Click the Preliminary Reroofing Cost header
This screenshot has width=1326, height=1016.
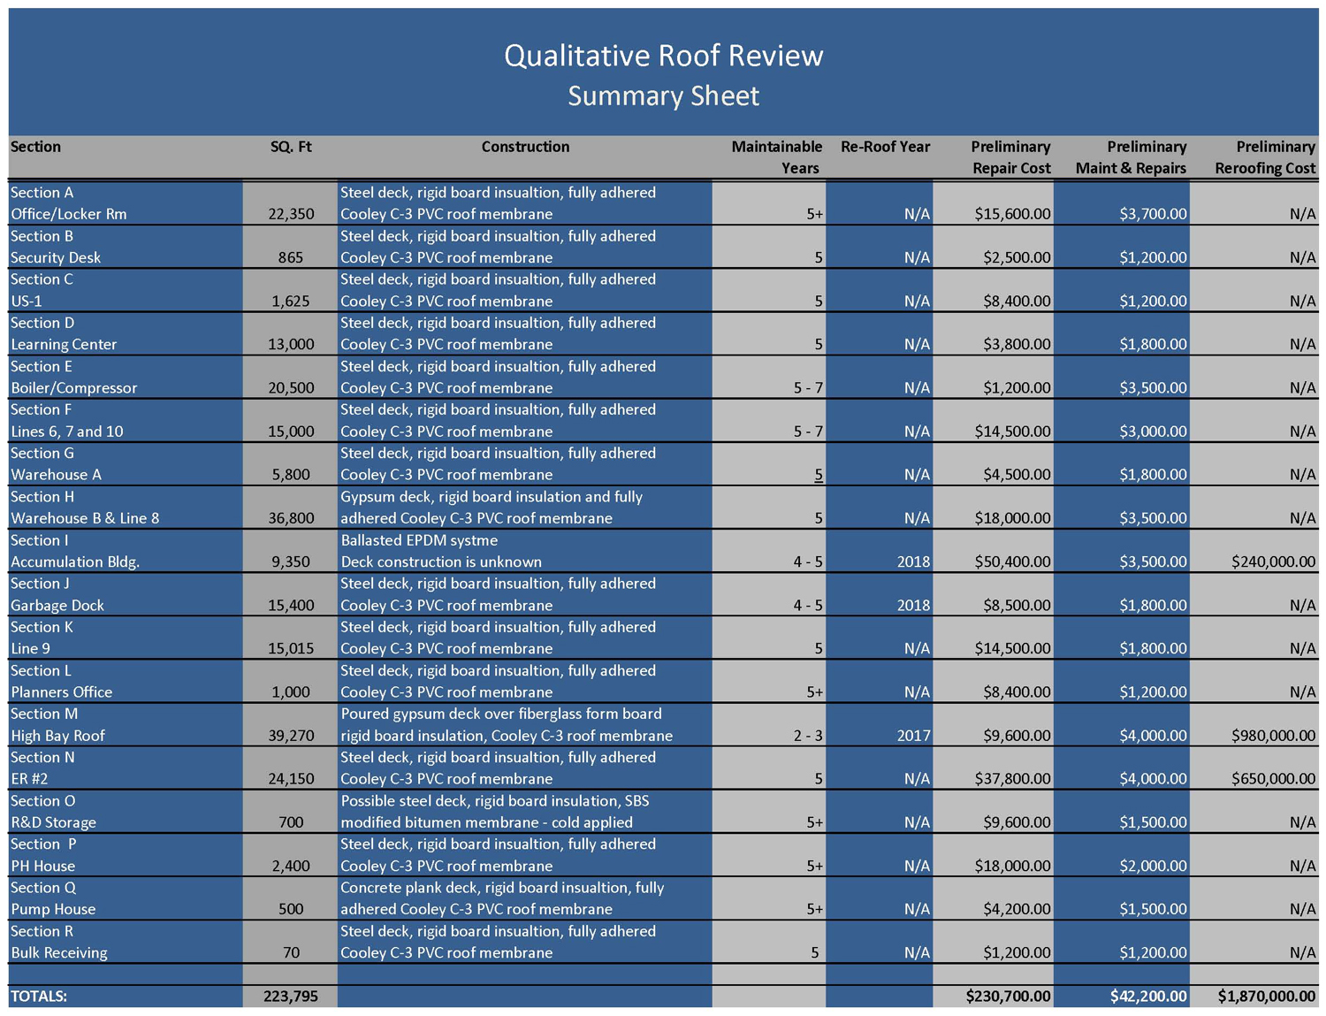pyautogui.click(x=1264, y=157)
